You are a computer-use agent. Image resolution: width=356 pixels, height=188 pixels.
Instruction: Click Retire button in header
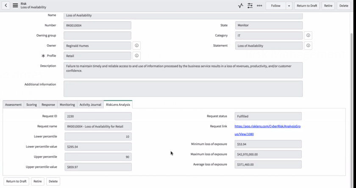point(328,6)
